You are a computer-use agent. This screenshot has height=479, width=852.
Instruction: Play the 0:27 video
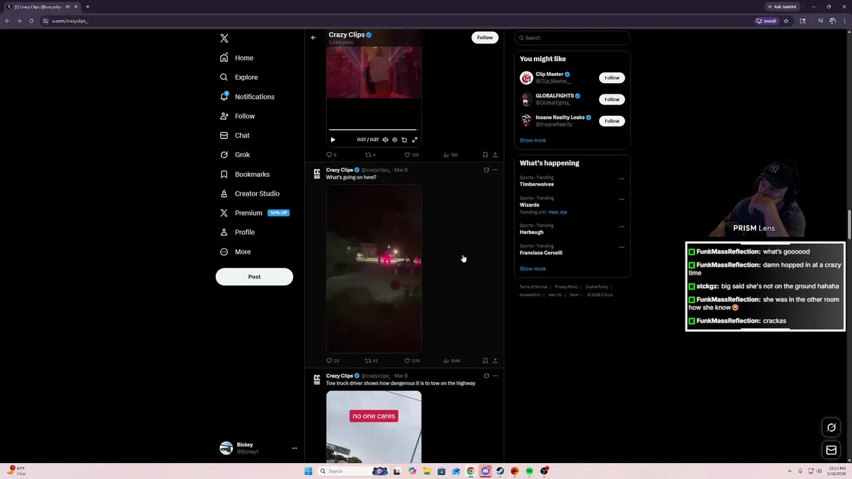[x=333, y=140]
